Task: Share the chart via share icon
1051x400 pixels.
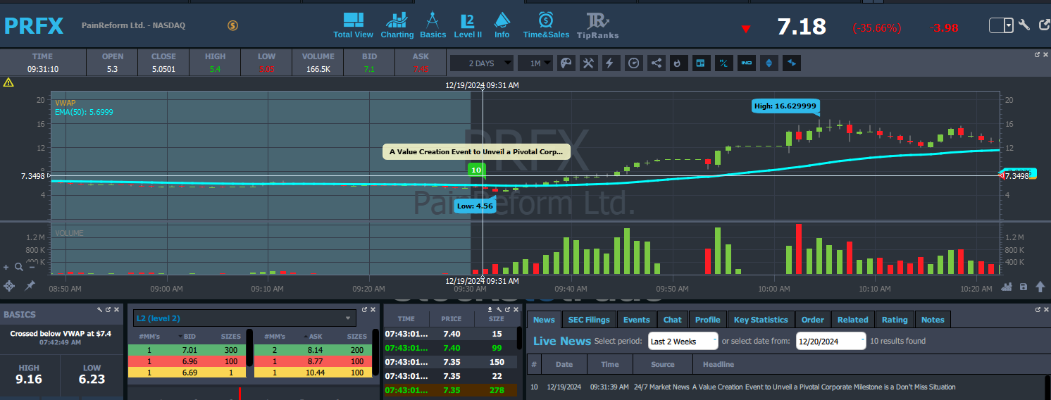Action: tap(656, 63)
